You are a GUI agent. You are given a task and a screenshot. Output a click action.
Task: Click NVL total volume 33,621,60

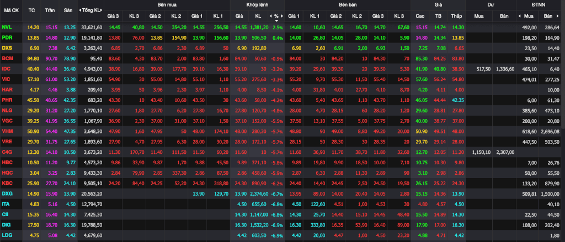[92, 28]
